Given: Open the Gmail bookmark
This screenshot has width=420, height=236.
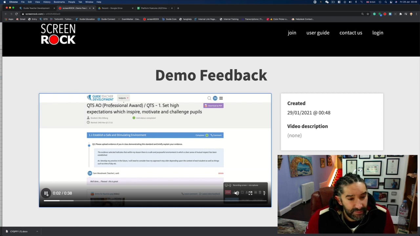Looking at the screenshot, I should pyautogui.click(x=21, y=19).
